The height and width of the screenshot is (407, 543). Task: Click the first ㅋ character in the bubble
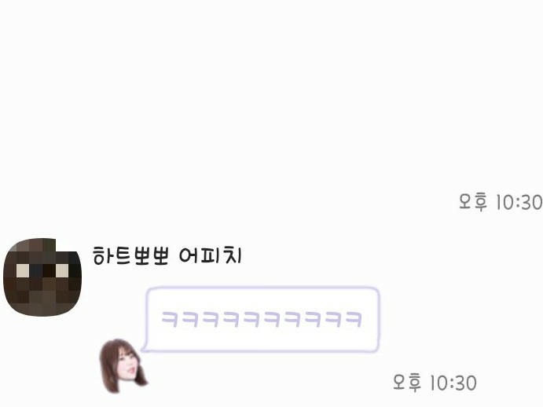170,319
